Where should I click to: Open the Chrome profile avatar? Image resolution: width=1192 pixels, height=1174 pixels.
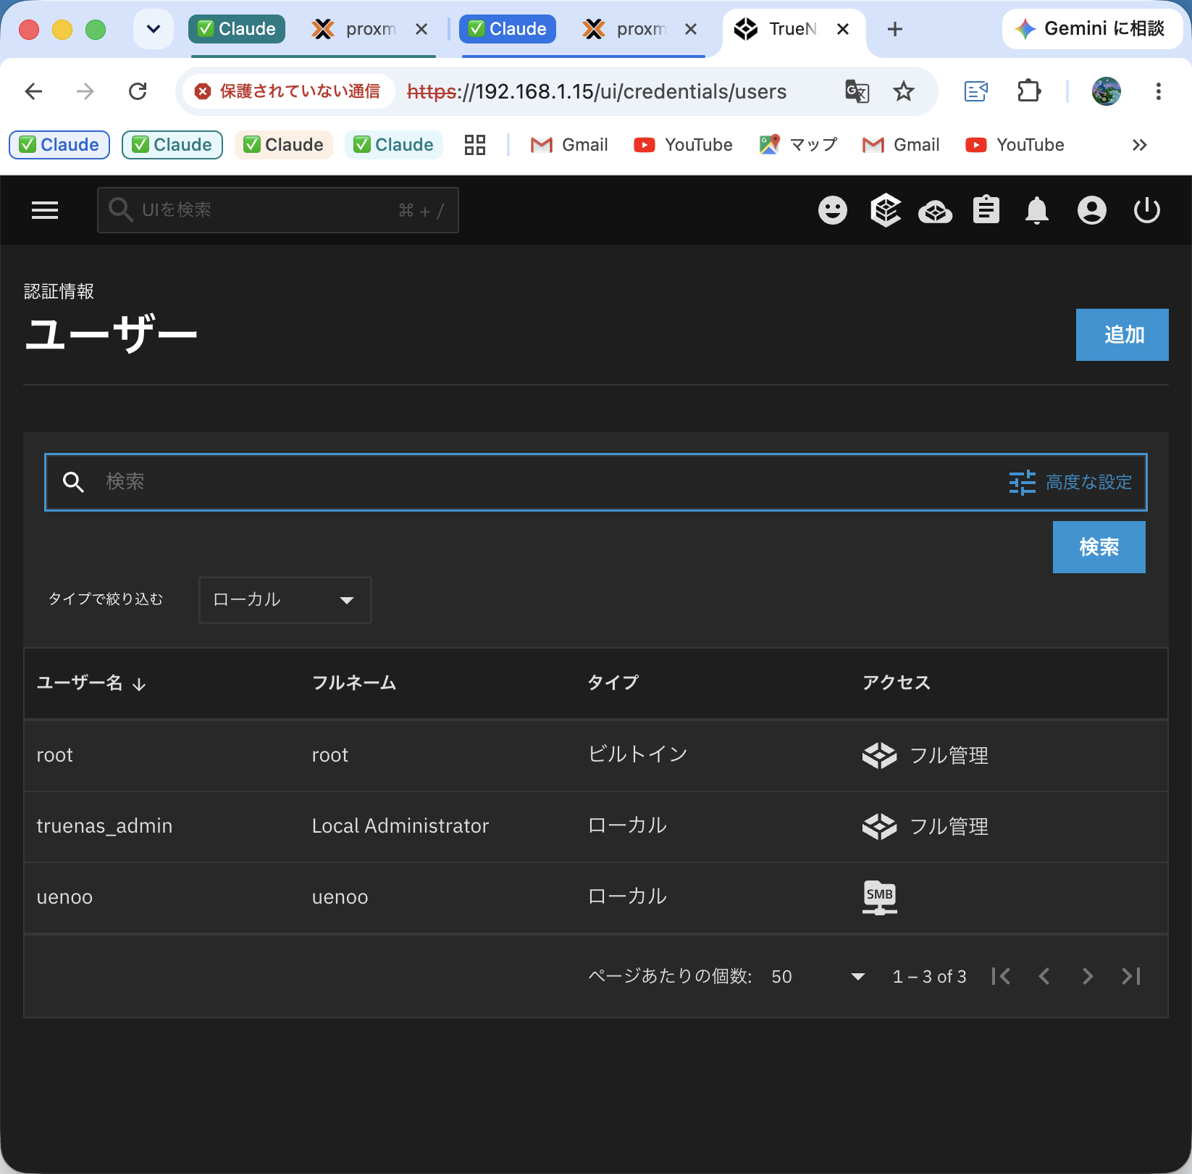coord(1107,91)
